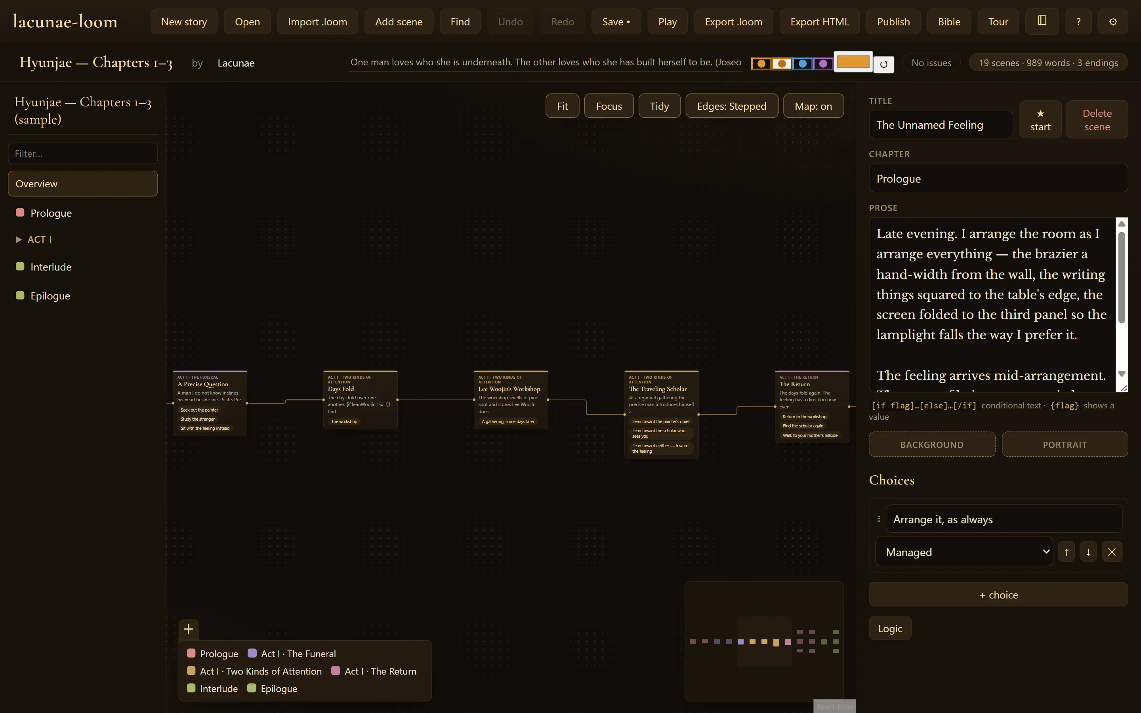Switch edge style via 'Edges: Stepped'

pos(731,106)
